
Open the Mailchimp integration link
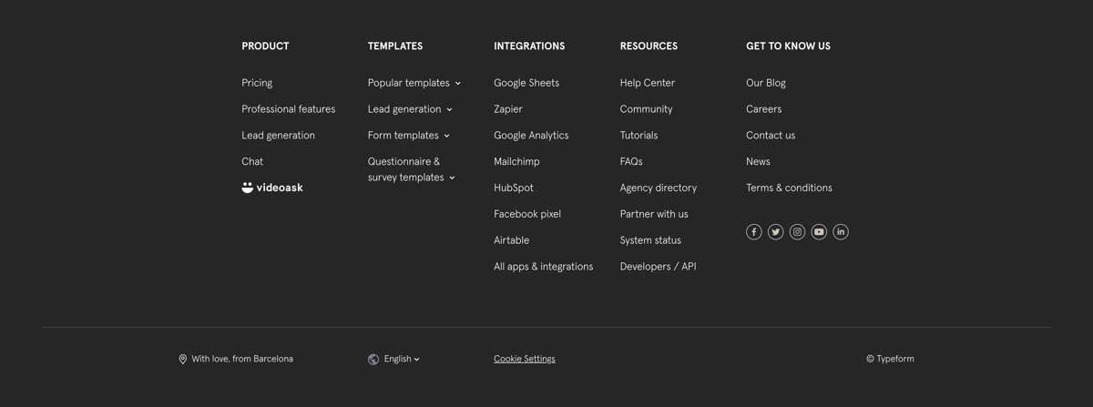[x=516, y=162]
